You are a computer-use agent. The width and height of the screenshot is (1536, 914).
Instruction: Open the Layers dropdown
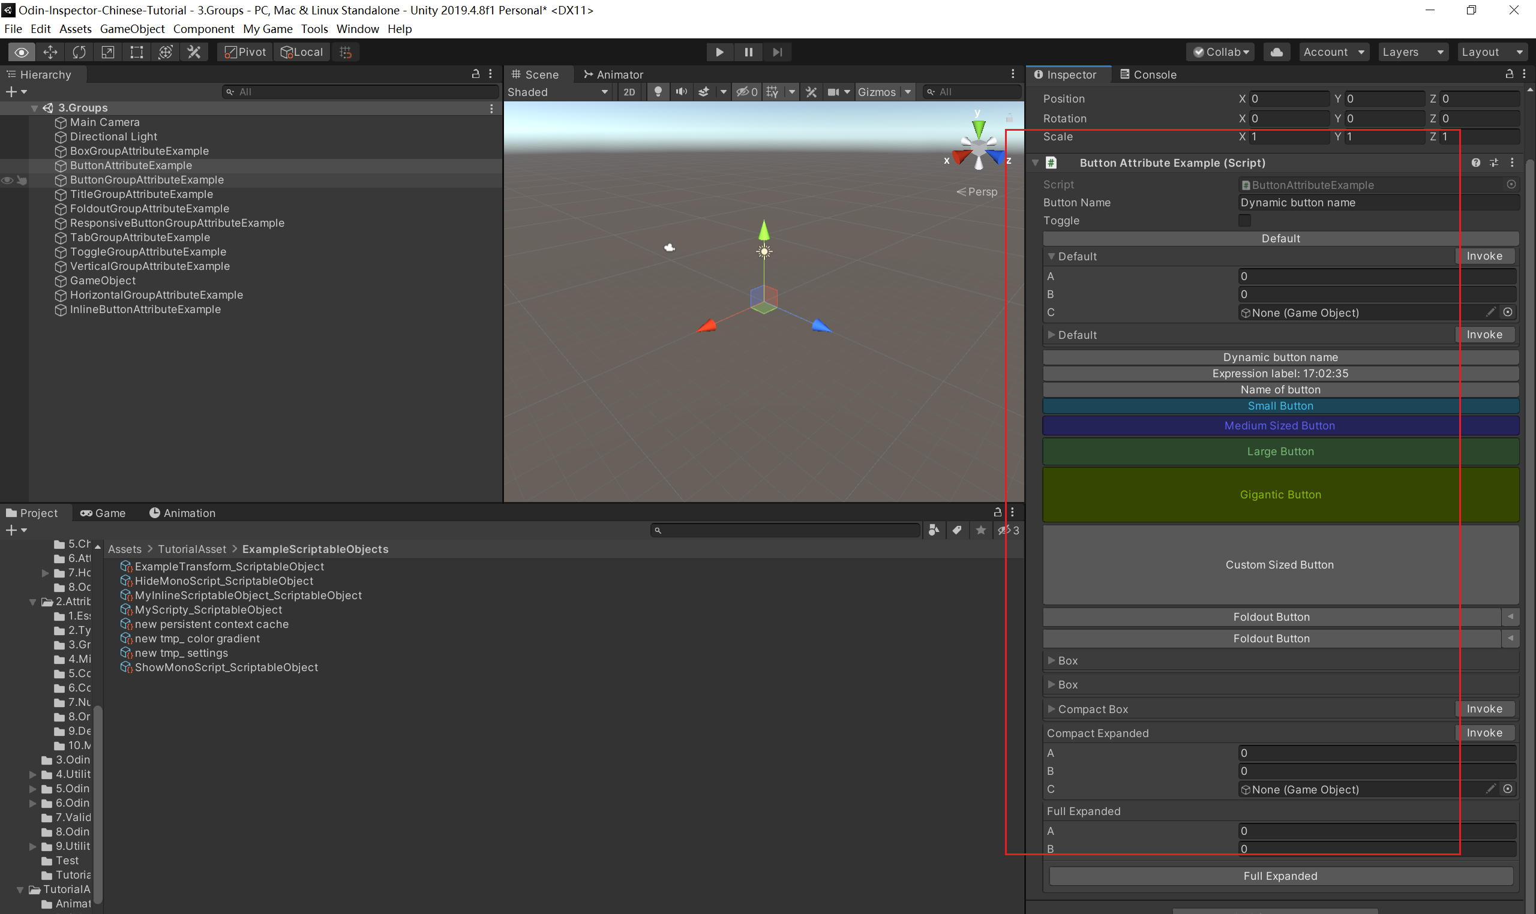pyautogui.click(x=1413, y=52)
